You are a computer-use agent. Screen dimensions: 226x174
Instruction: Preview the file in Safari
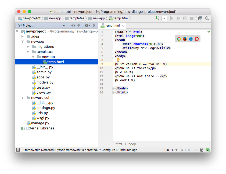click(191, 39)
